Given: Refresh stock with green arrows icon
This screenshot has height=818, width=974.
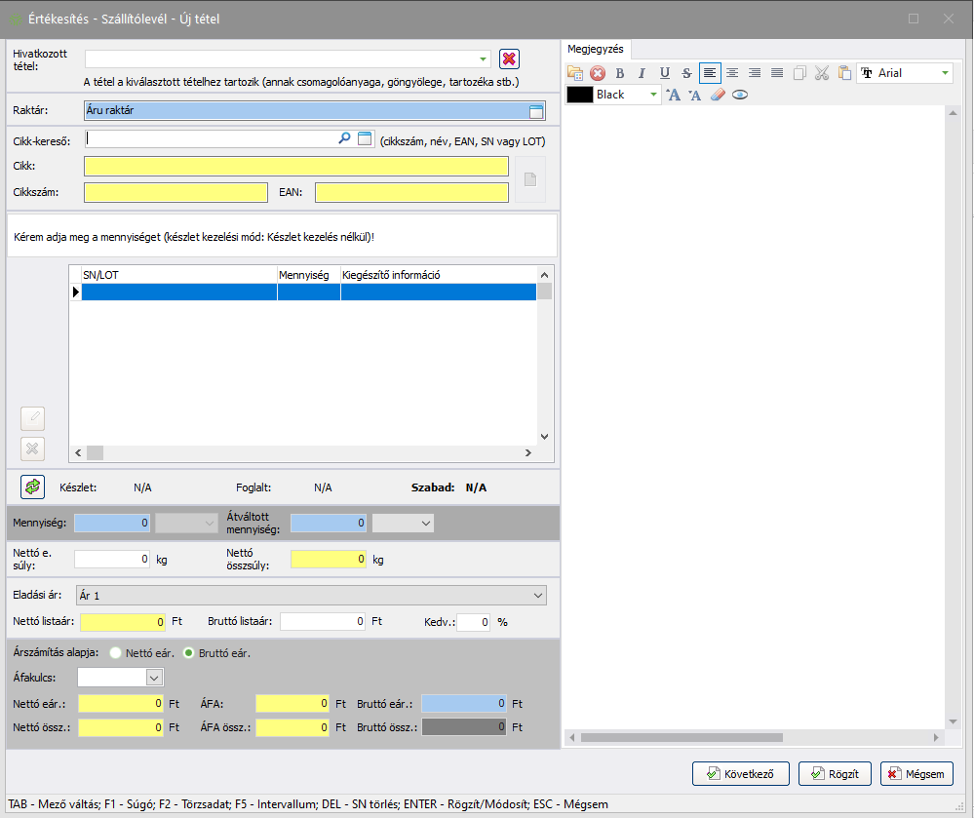Looking at the screenshot, I should pos(33,487).
